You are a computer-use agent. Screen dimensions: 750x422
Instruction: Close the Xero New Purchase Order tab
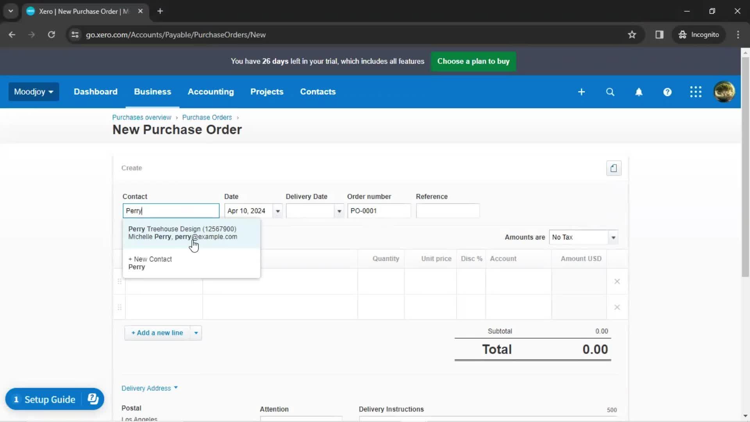(x=140, y=11)
